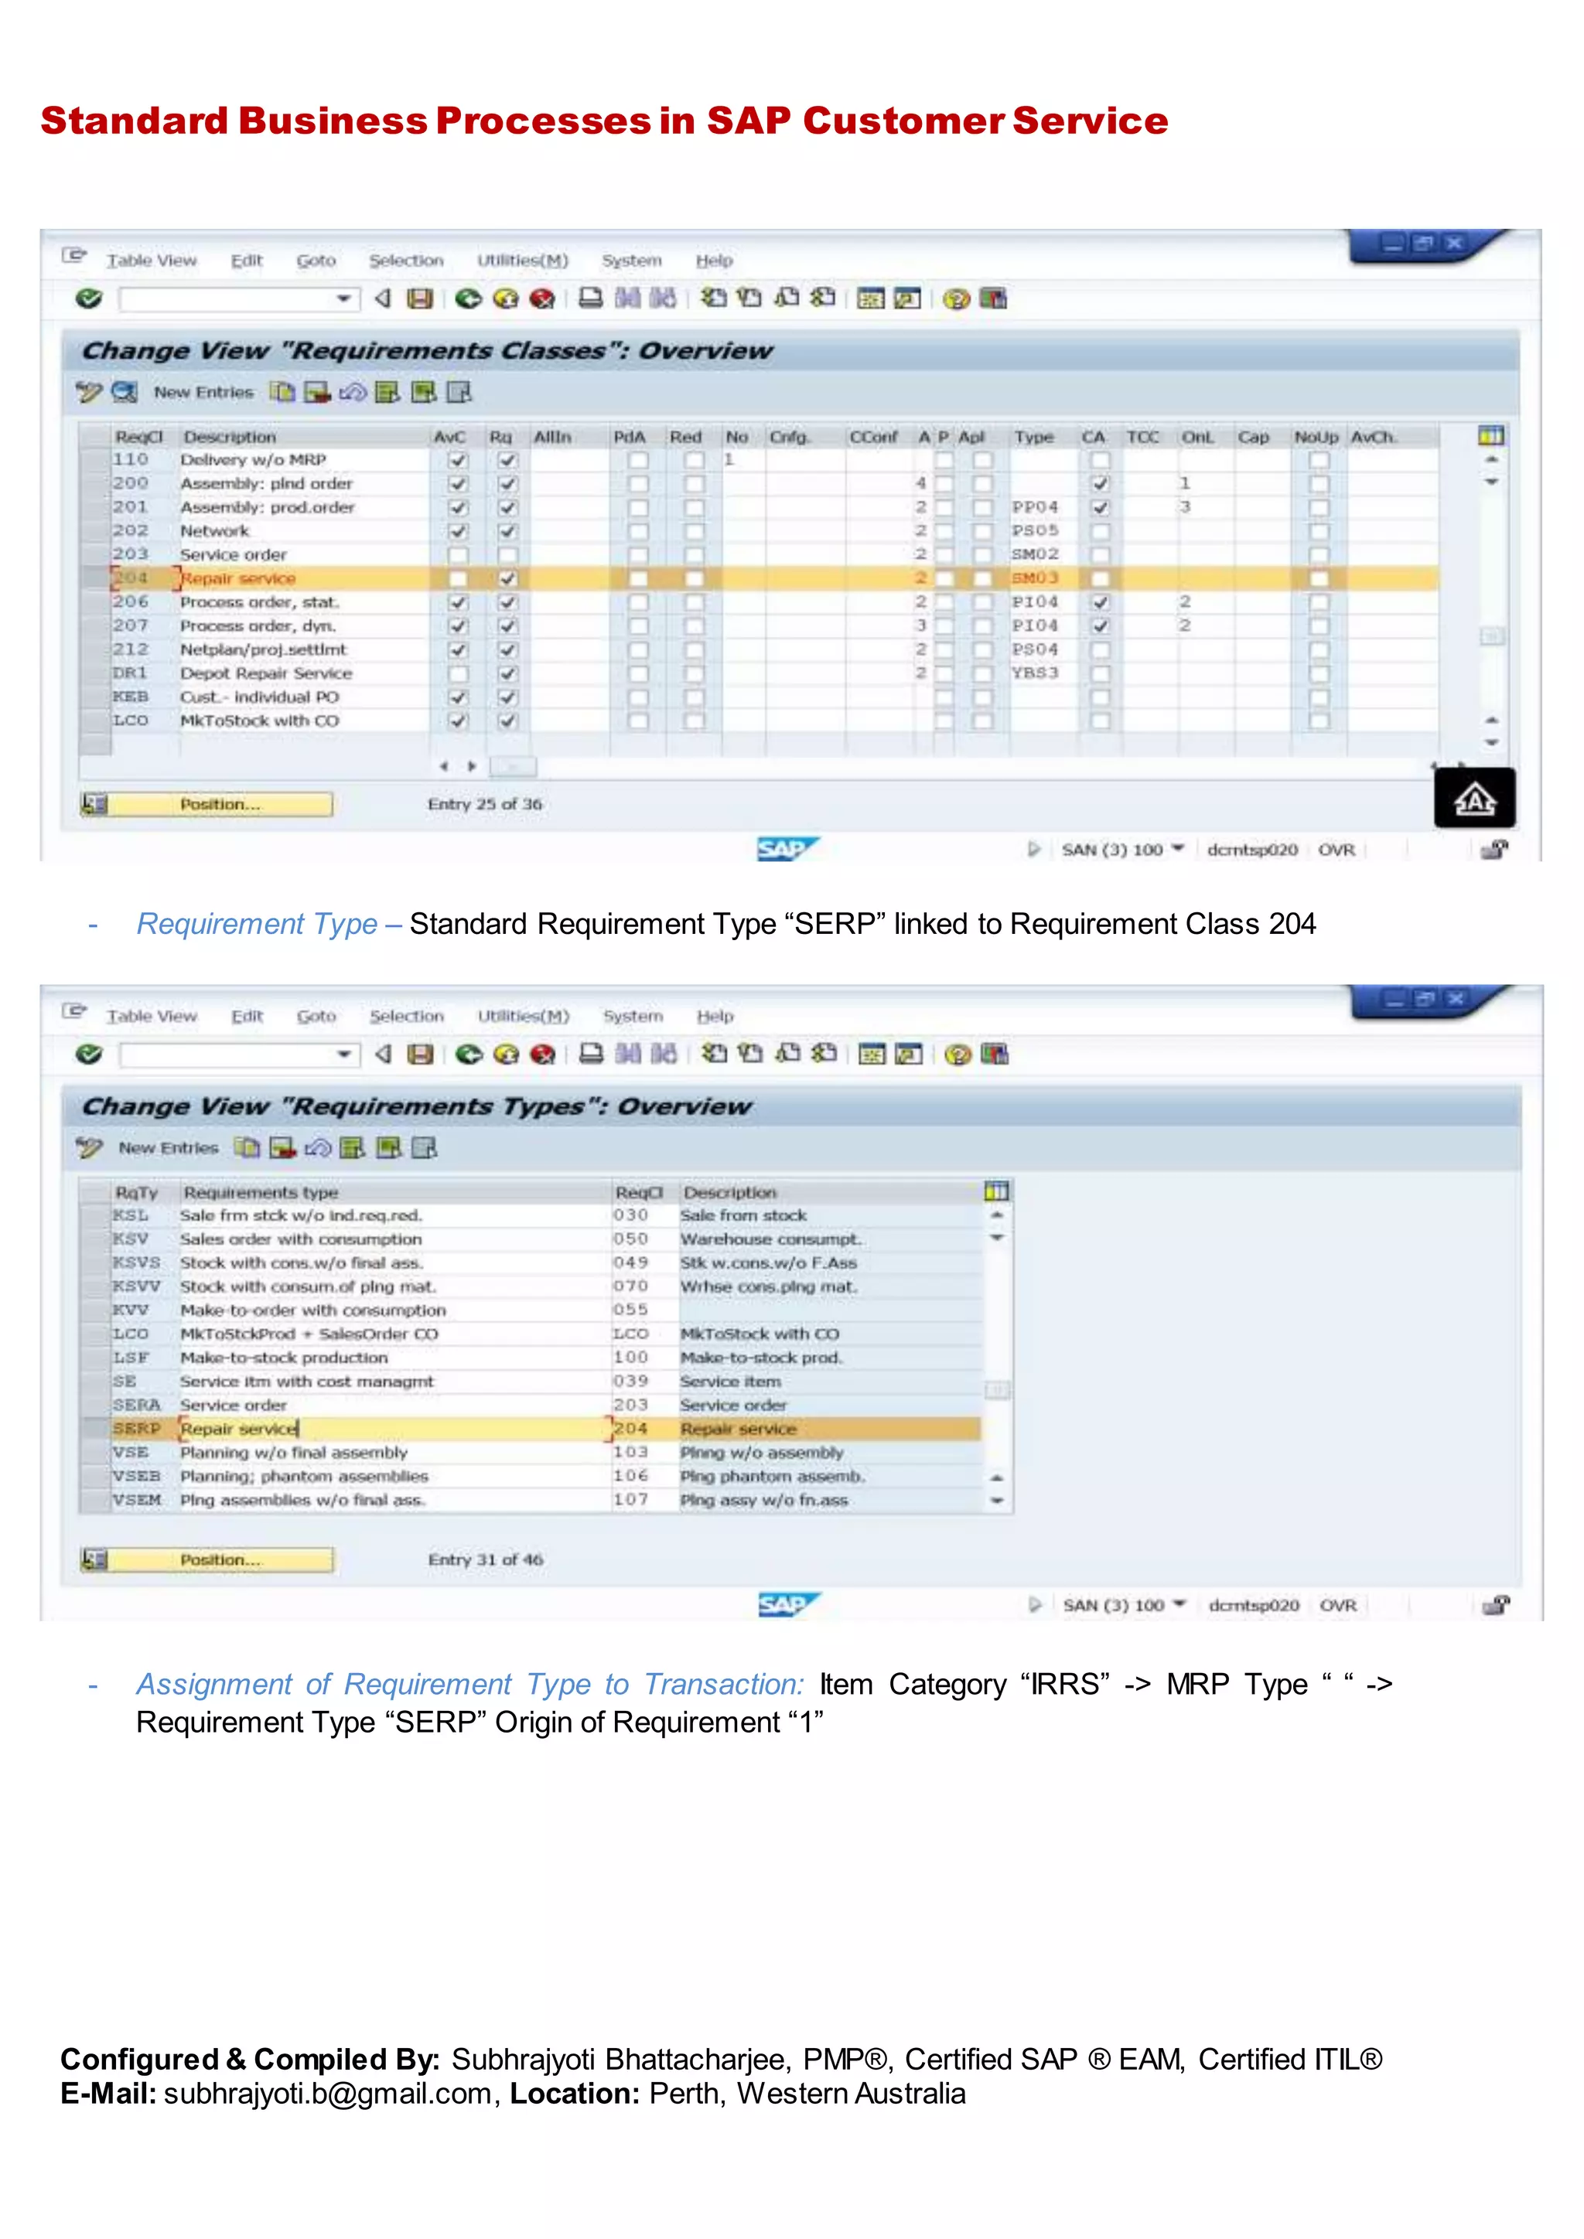Click lock icon in Requirements Classes status bar
The width and height of the screenshot is (1584, 2239).
coord(1494,850)
